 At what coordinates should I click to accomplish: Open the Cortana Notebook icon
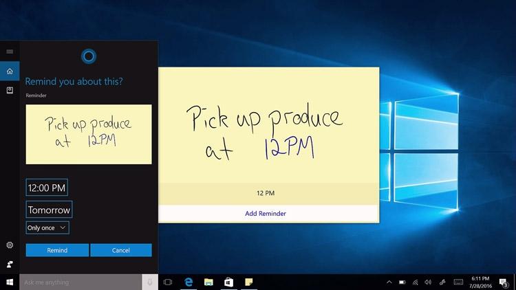[x=10, y=90]
